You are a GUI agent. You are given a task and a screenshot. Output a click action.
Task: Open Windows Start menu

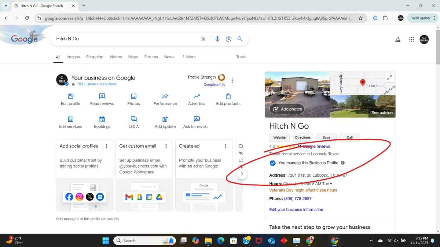point(106,241)
